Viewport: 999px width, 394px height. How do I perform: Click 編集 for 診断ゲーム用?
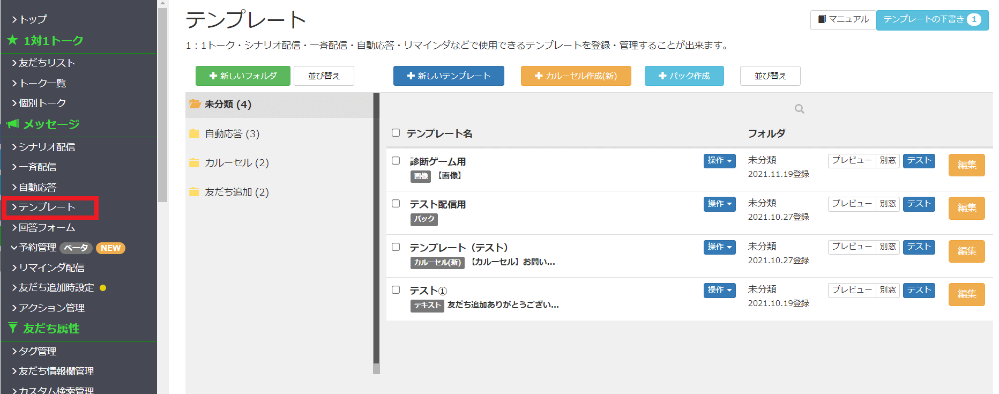tap(966, 165)
